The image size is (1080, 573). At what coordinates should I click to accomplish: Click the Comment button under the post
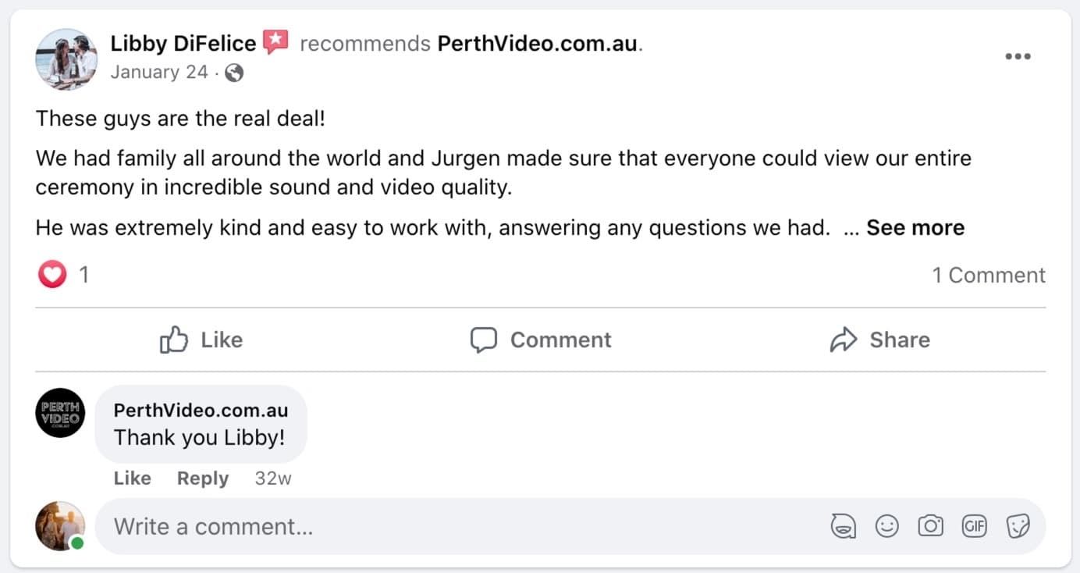click(x=540, y=340)
